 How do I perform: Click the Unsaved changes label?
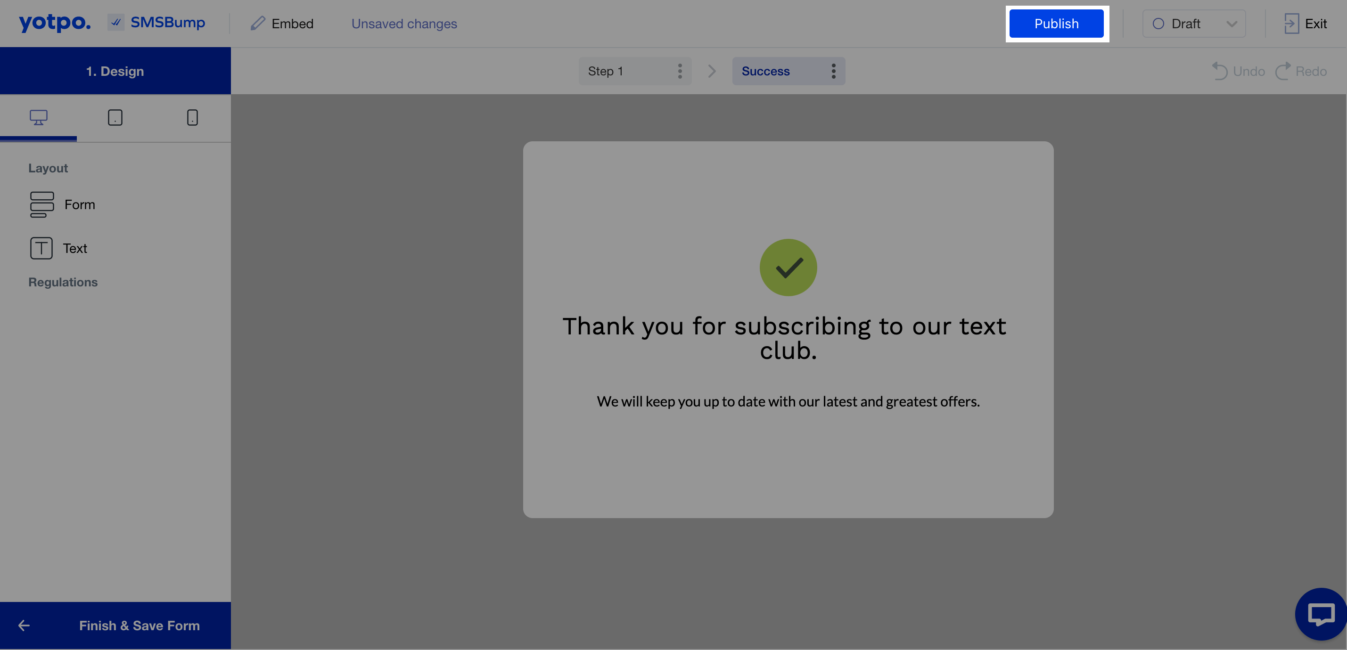tap(404, 24)
